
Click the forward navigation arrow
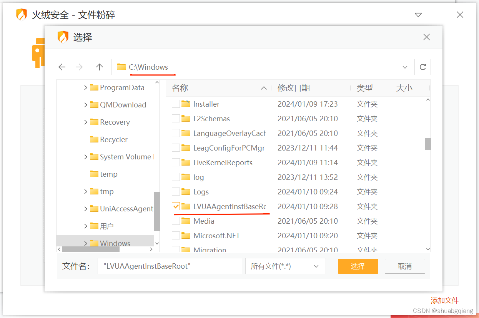point(79,67)
